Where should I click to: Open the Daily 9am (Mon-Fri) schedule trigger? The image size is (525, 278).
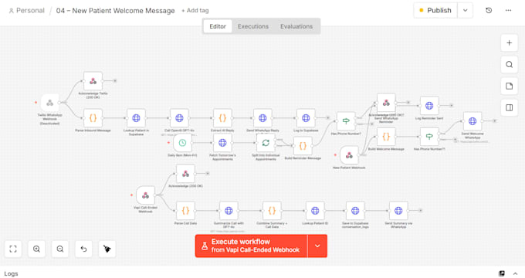(182, 143)
